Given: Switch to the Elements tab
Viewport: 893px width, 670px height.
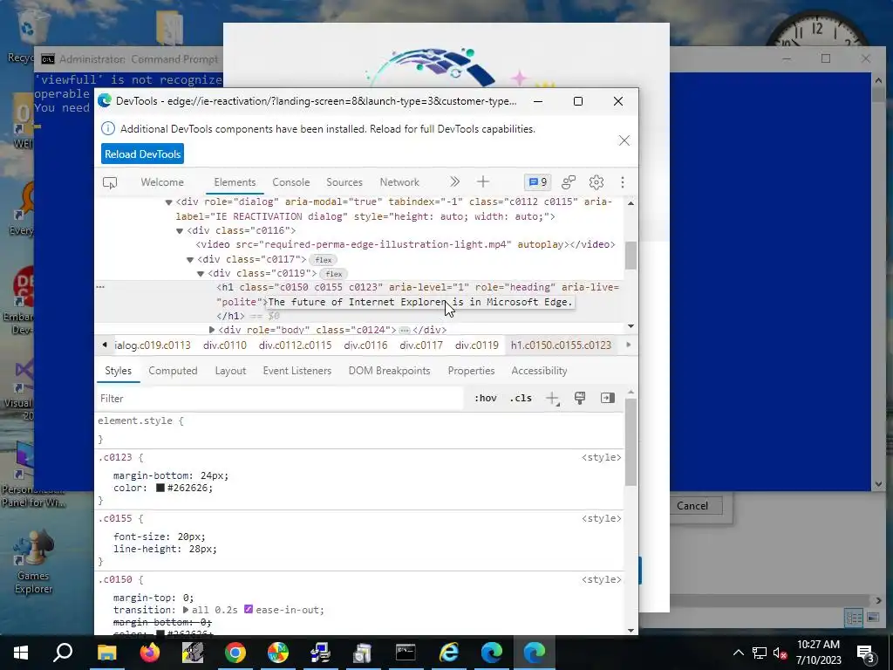Looking at the screenshot, I should coord(235,182).
